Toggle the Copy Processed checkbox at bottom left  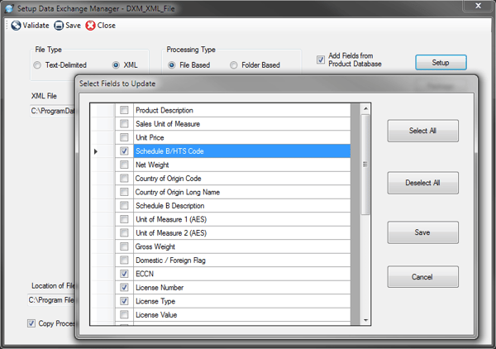pos(31,323)
